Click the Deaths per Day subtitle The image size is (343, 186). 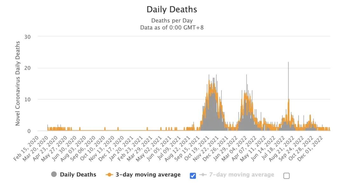point(171,21)
